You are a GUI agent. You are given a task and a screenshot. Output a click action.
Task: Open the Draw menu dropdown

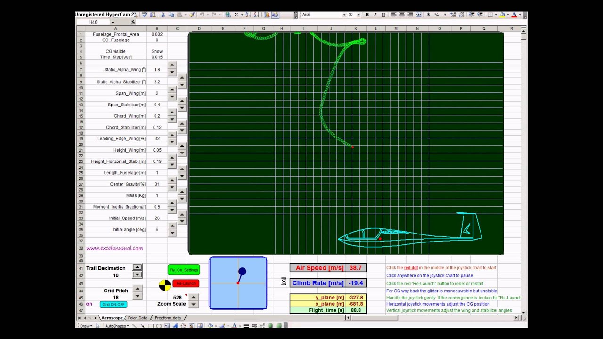point(85,326)
